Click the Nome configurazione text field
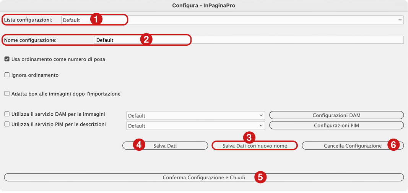 coord(249,40)
